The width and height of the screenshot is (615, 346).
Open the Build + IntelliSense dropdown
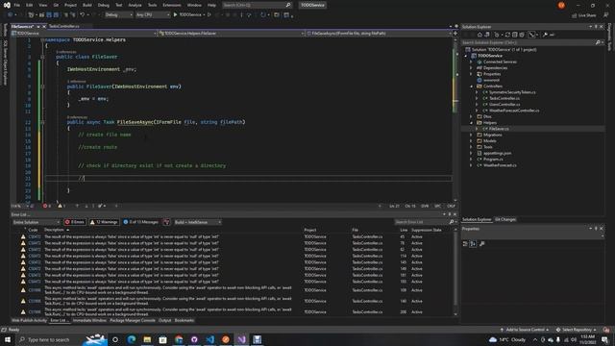click(x=198, y=222)
